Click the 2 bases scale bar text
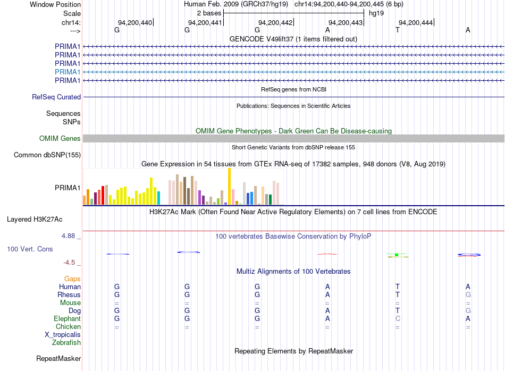The image size is (505, 371). coord(209,13)
